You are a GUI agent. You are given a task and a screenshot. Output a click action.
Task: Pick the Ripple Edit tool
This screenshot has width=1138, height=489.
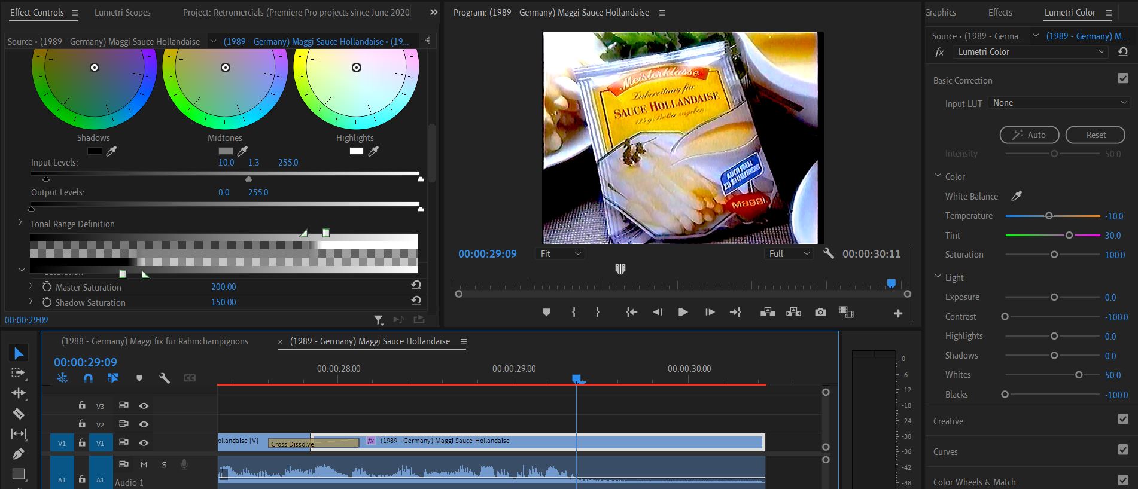point(19,393)
